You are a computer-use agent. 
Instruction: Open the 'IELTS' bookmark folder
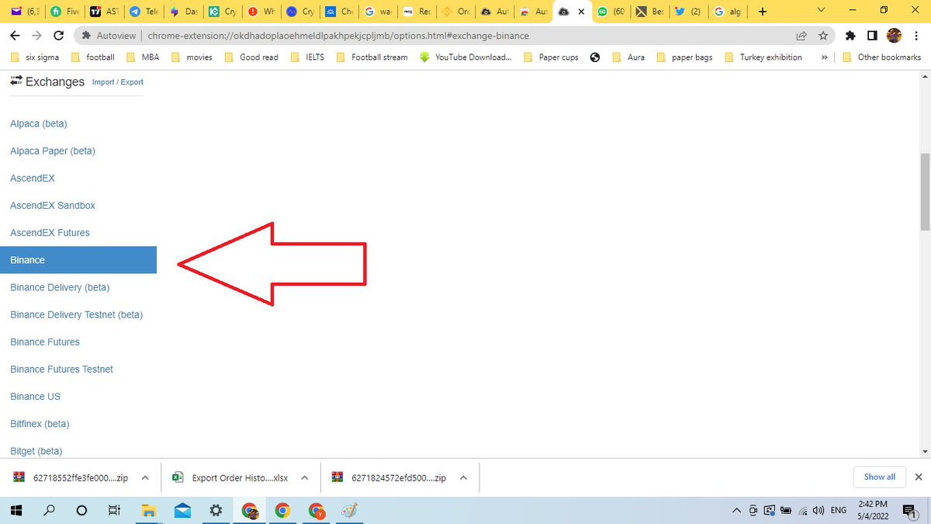click(307, 57)
